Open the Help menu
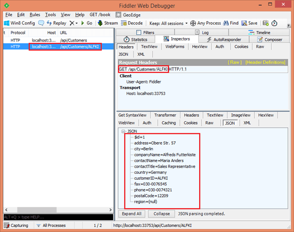This screenshot has width=294, height=232. (x=80, y=15)
